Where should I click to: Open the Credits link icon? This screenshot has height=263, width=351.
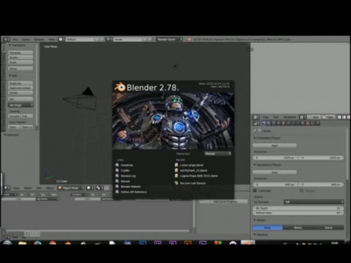click(117, 170)
